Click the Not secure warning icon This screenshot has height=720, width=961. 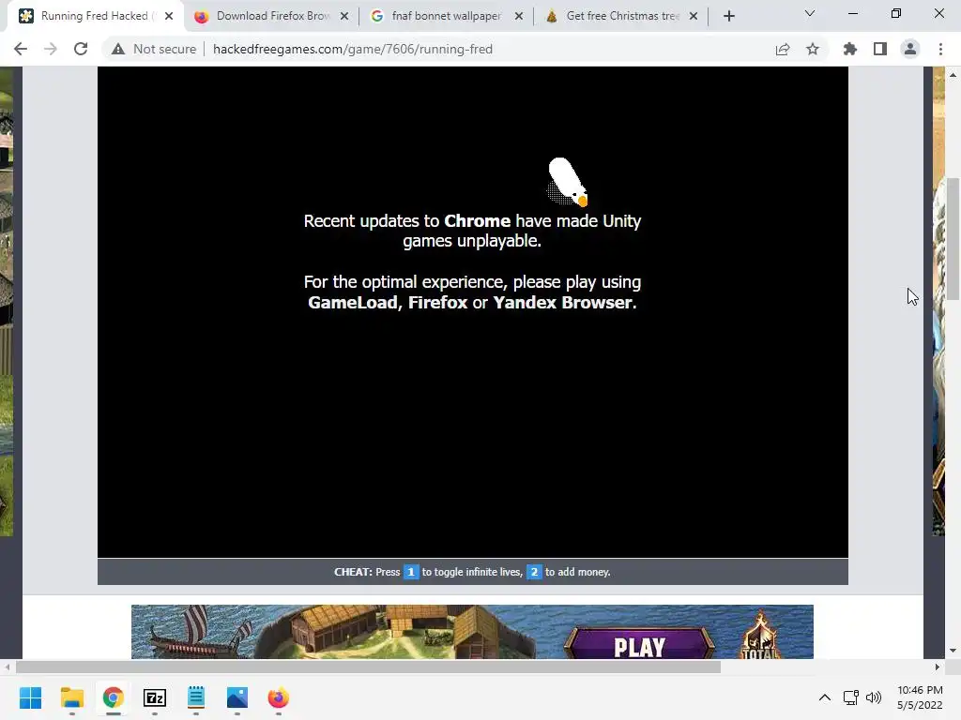point(118,49)
